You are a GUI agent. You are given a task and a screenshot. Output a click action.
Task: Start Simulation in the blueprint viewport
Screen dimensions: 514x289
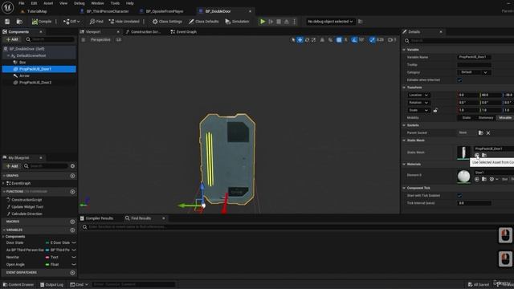pos(237,22)
